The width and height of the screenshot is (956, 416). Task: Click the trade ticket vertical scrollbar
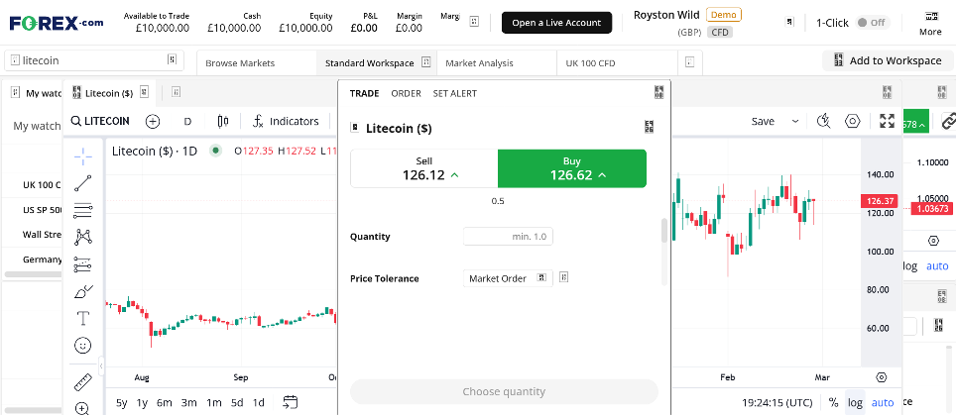664,230
